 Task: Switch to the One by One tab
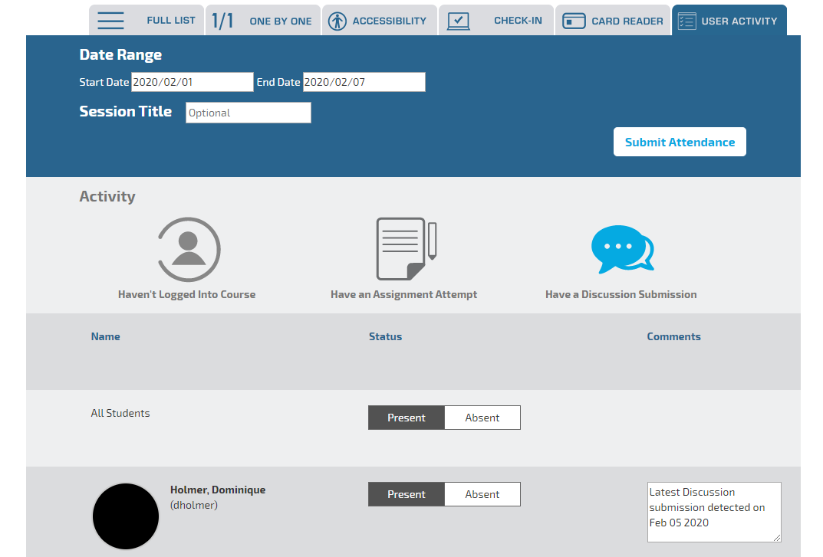[x=263, y=21]
